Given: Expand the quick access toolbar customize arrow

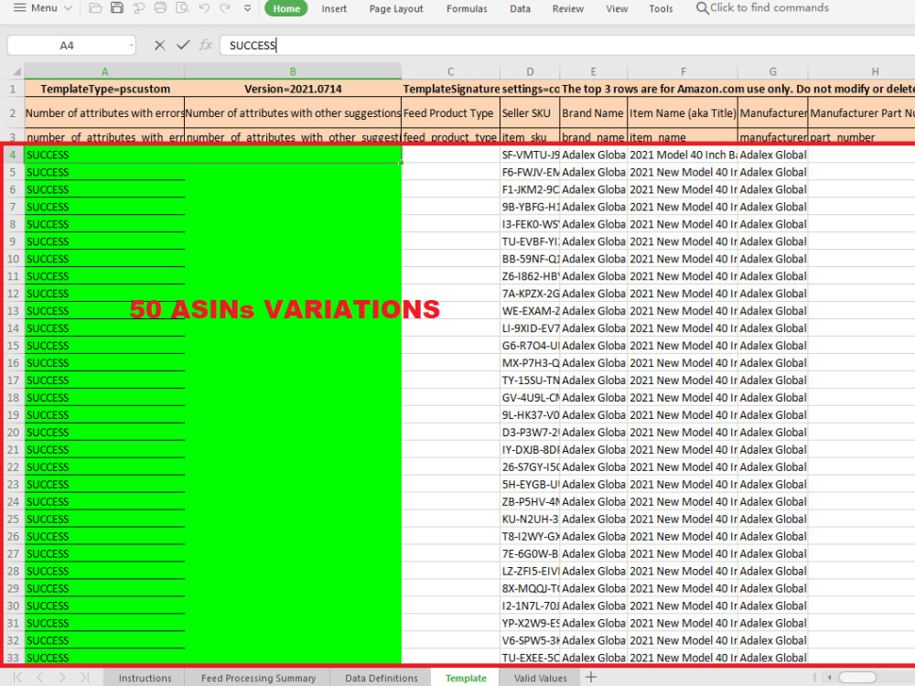Looking at the screenshot, I should [247, 8].
